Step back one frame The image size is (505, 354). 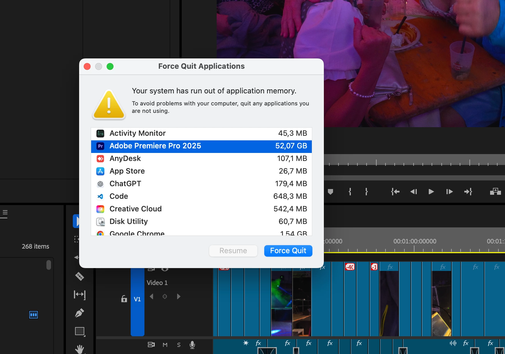(414, 192)
